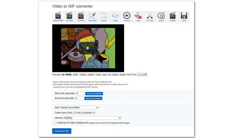Use current position for Start time
Image resolution: width=238 pixels, height=138 pixels.
click(x=94, y=94)
